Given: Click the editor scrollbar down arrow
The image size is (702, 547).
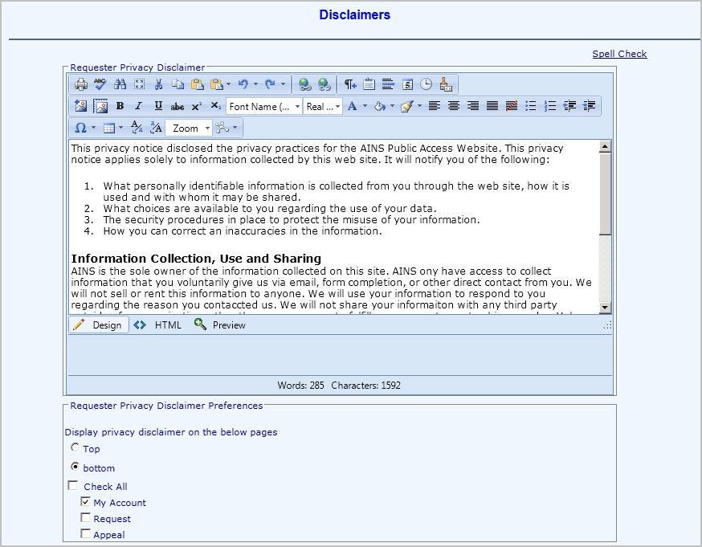Looking at the screenshot, I should 605,307.
